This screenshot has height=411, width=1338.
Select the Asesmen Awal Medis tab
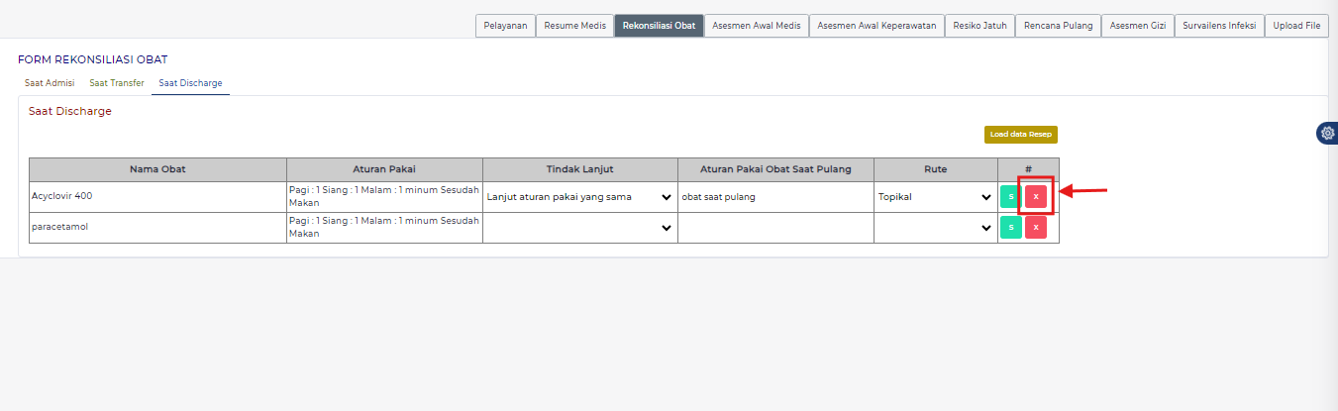pos(756,26)
